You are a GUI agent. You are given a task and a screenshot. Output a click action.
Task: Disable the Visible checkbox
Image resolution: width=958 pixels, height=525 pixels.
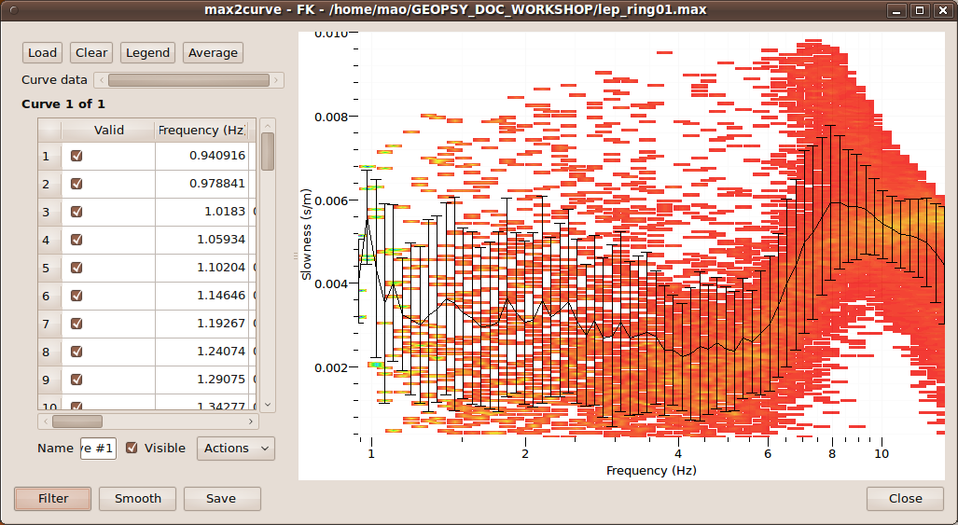[x=132, y=448]
